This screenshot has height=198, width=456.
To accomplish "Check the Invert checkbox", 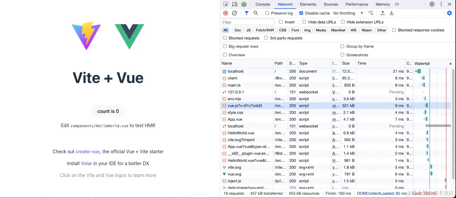I will coord(281,22).
